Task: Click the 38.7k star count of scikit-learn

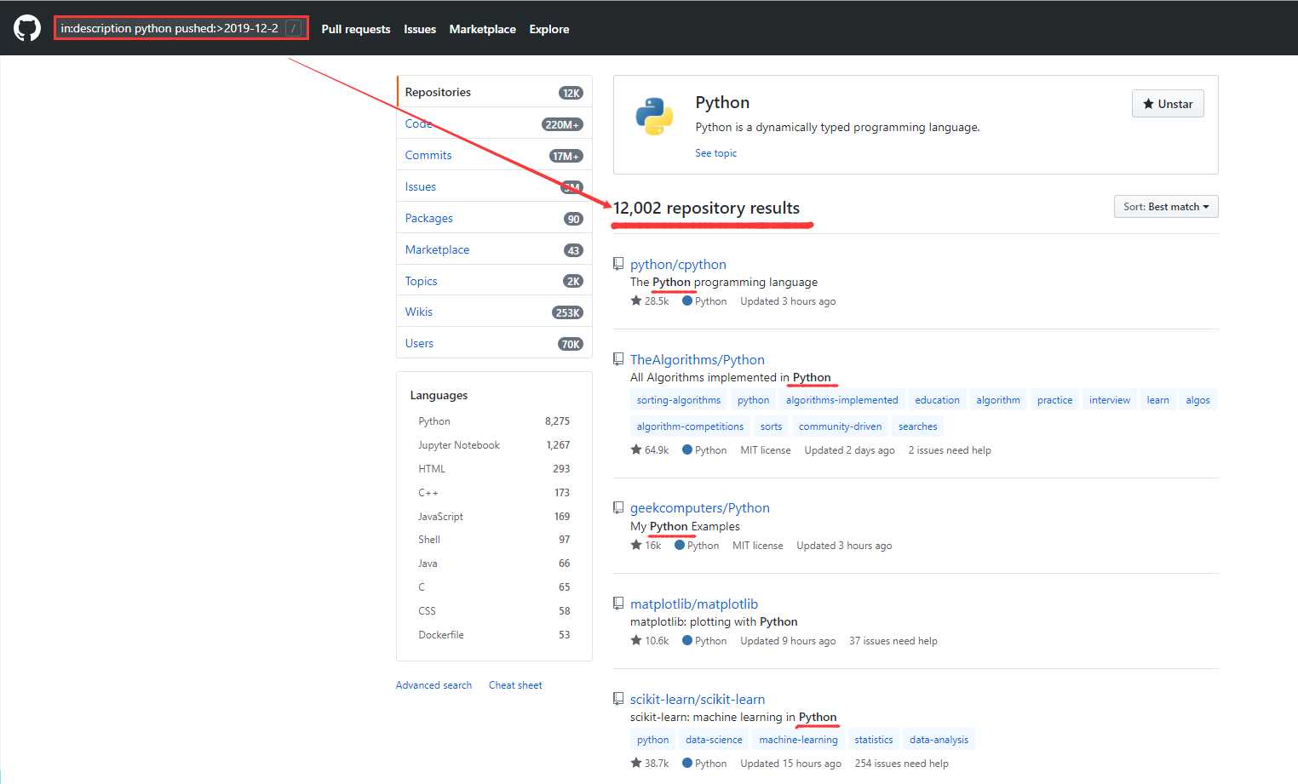Action: click(x=650, y=764)
